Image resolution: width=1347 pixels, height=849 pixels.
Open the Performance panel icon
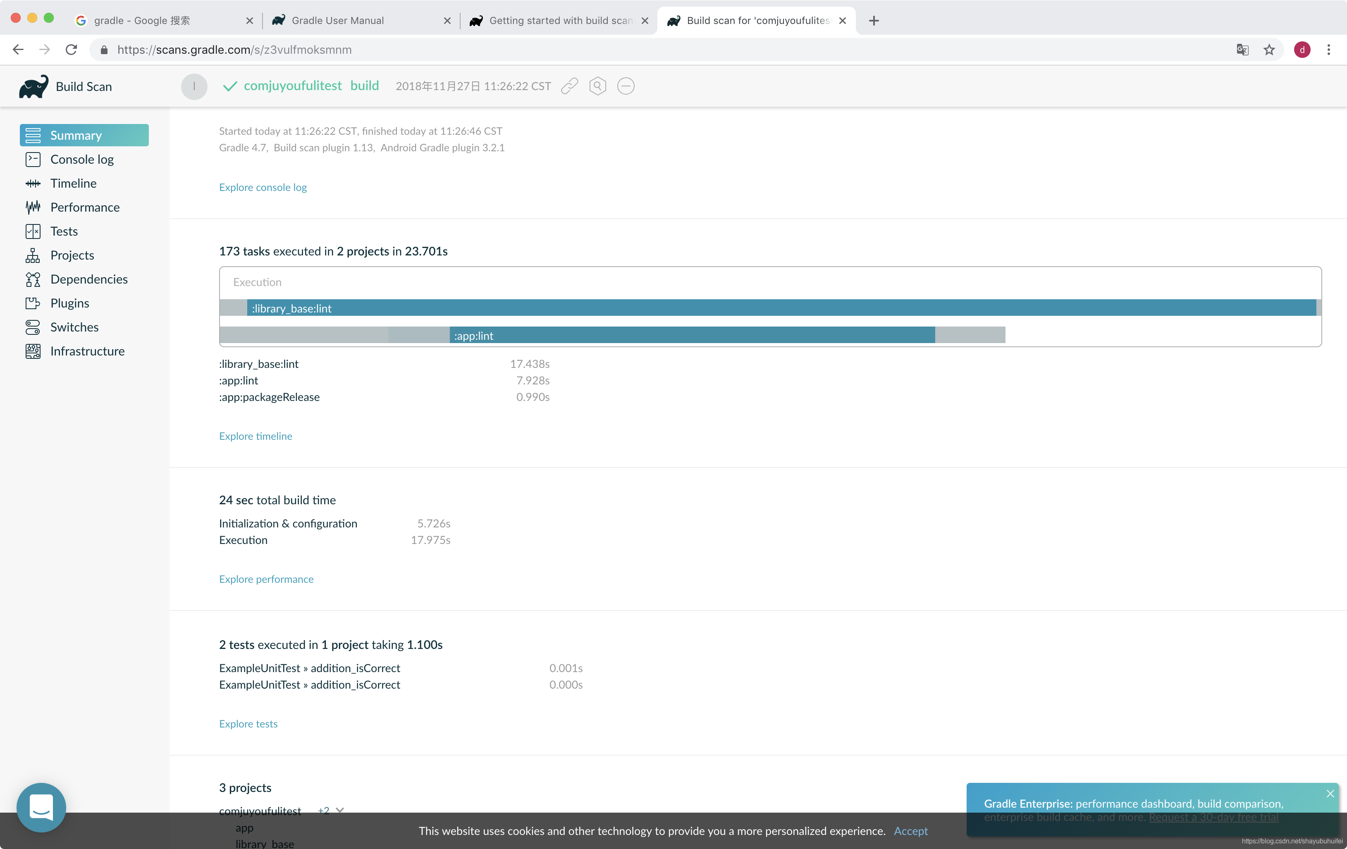coord(33,206)
